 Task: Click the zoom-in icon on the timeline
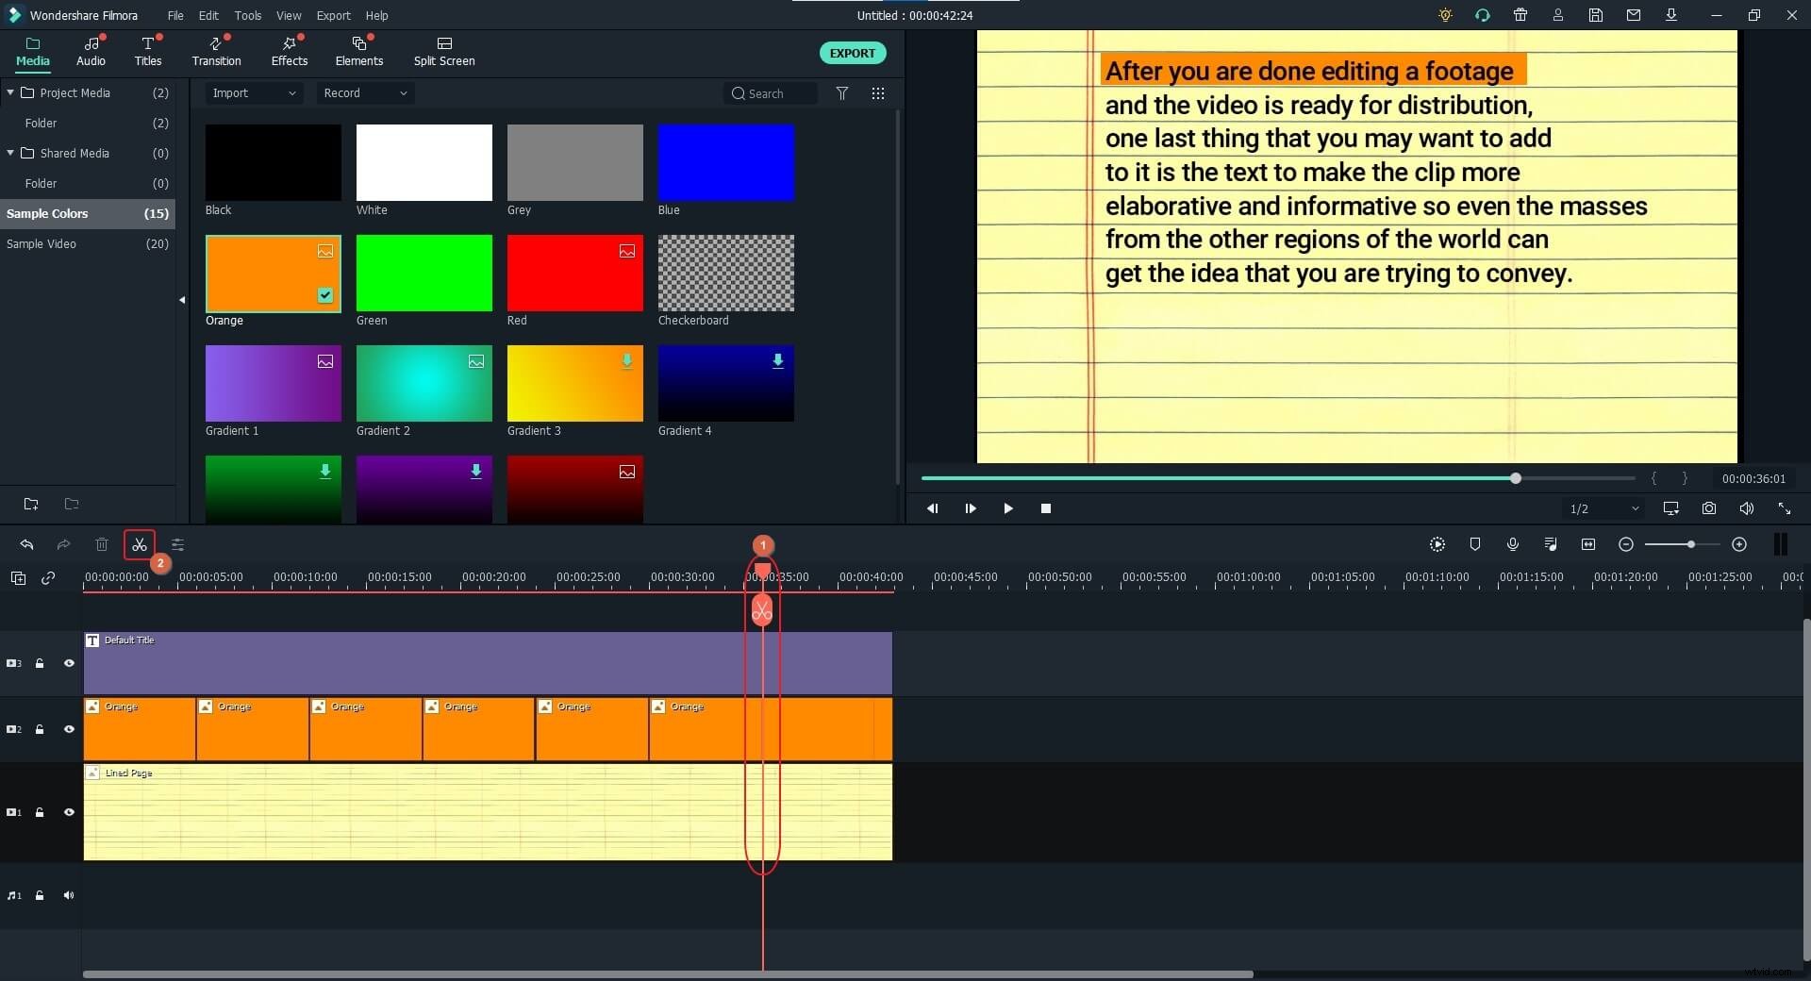[x=1740, y=544]
